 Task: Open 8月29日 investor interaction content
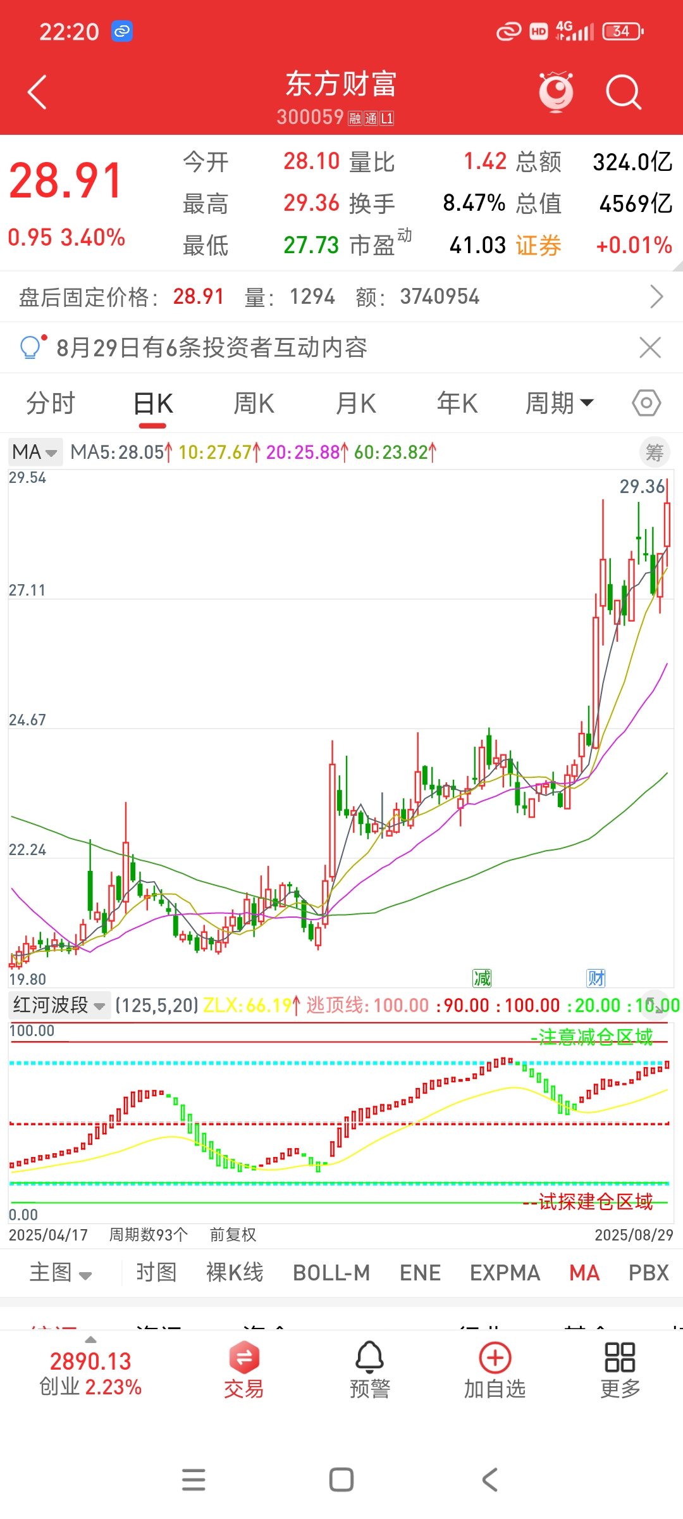pyautogui.click(x=212, y=347)
